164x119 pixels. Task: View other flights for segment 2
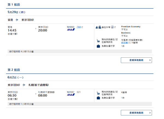[136, 113]
